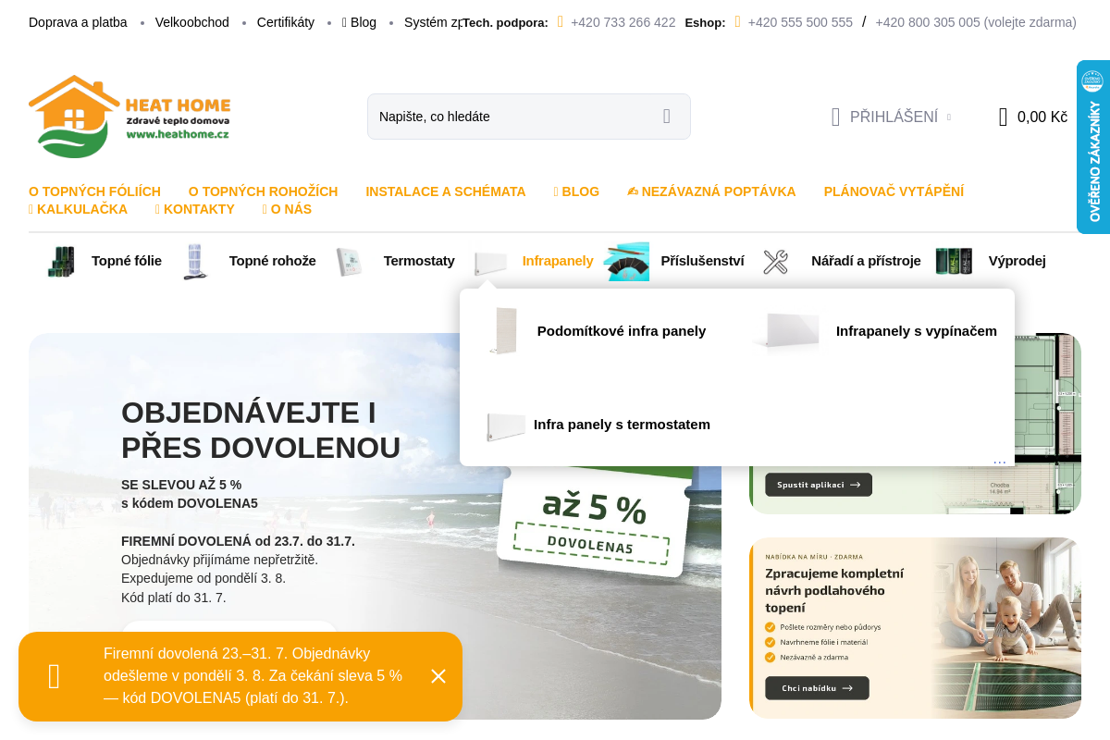
Task: Open cart total 0,00 Kč
Action: click(1042, 117)
